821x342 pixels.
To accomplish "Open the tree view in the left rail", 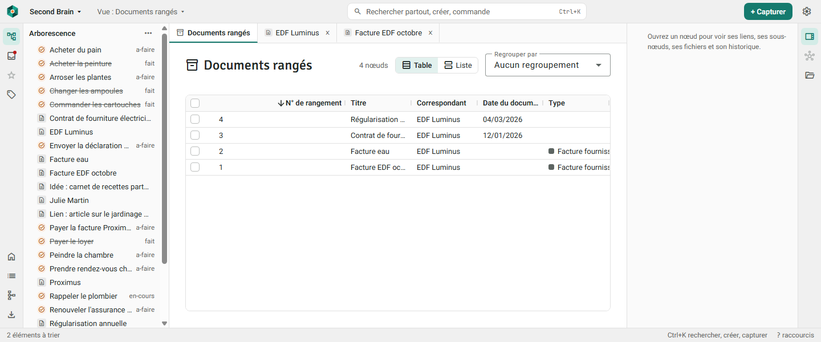I will click(x=11, y=36).
